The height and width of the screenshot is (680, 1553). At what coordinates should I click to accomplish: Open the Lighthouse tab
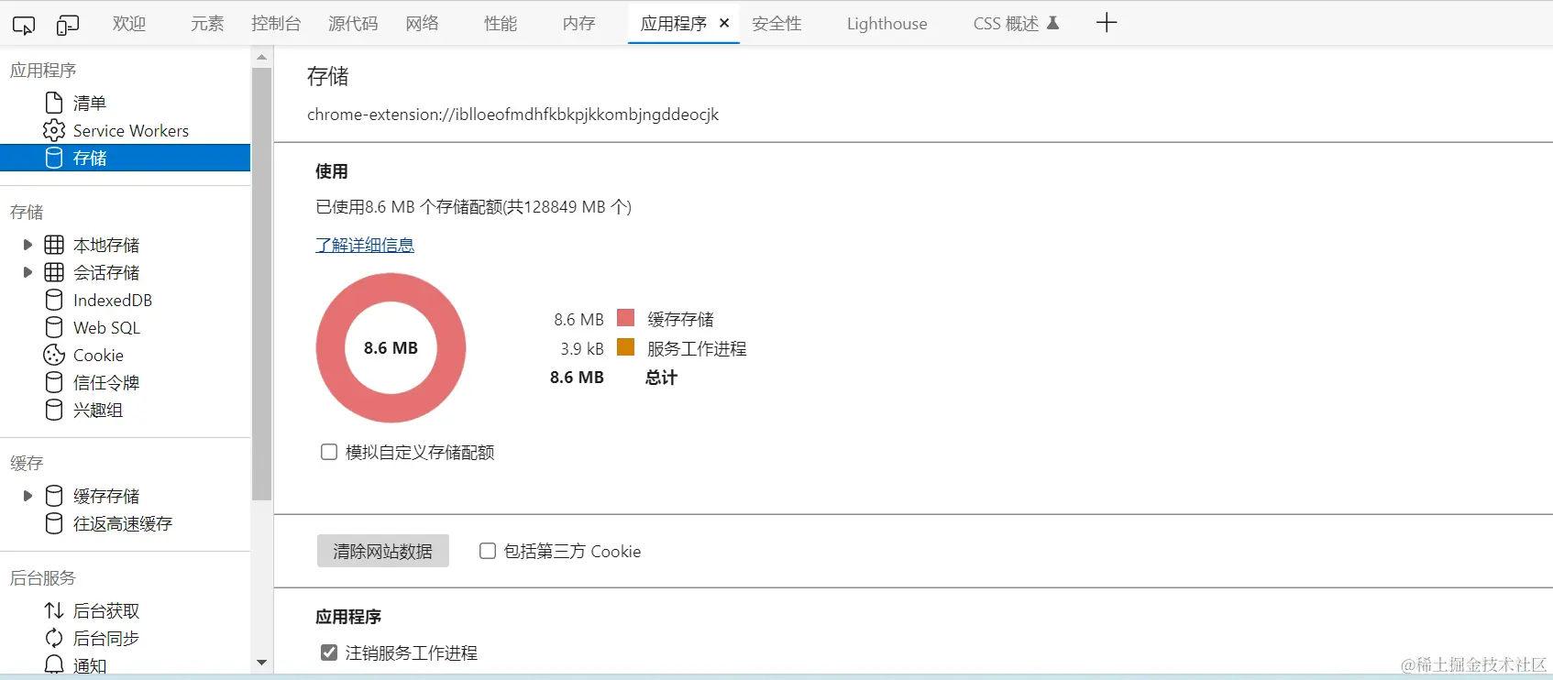[x=887, y=24]
